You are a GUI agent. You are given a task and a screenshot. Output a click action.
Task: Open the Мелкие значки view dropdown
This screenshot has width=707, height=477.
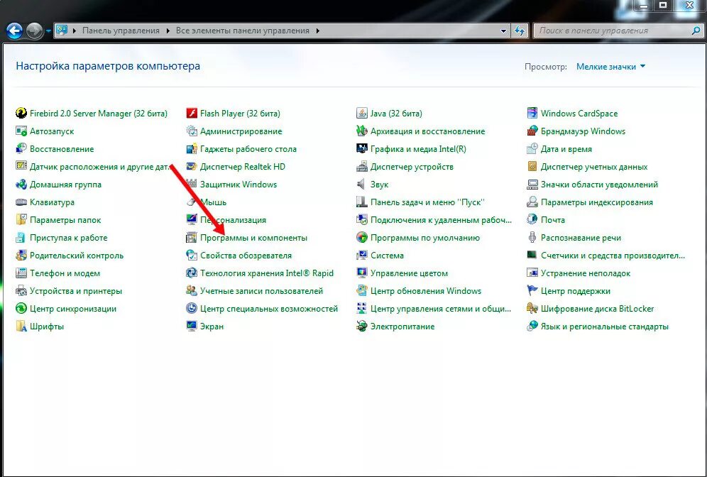click(610, 66)
